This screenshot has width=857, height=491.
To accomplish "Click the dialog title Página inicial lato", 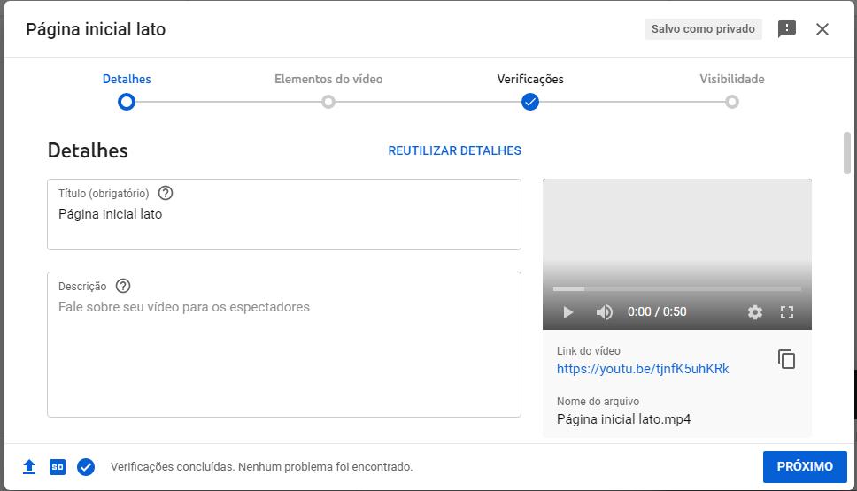I will coord(96,29).
